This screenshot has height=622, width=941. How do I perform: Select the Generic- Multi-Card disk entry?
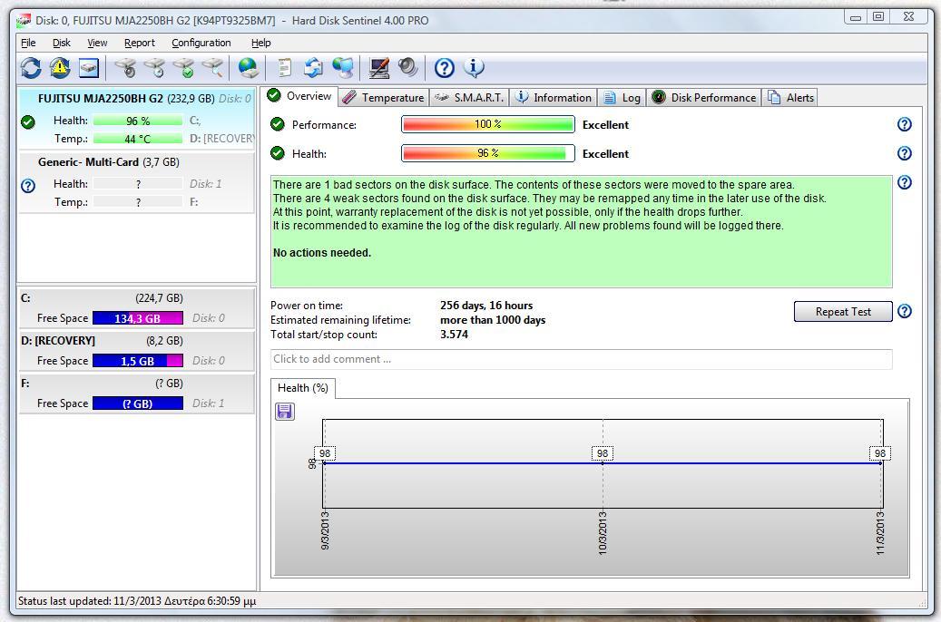coord(137,182)
